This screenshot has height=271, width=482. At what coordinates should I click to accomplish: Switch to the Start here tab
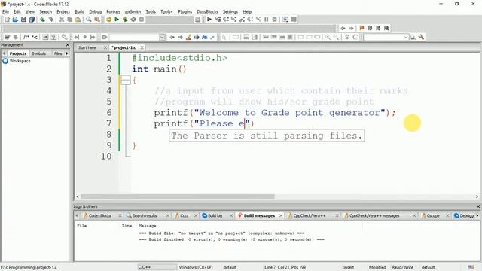coord(87,47)
